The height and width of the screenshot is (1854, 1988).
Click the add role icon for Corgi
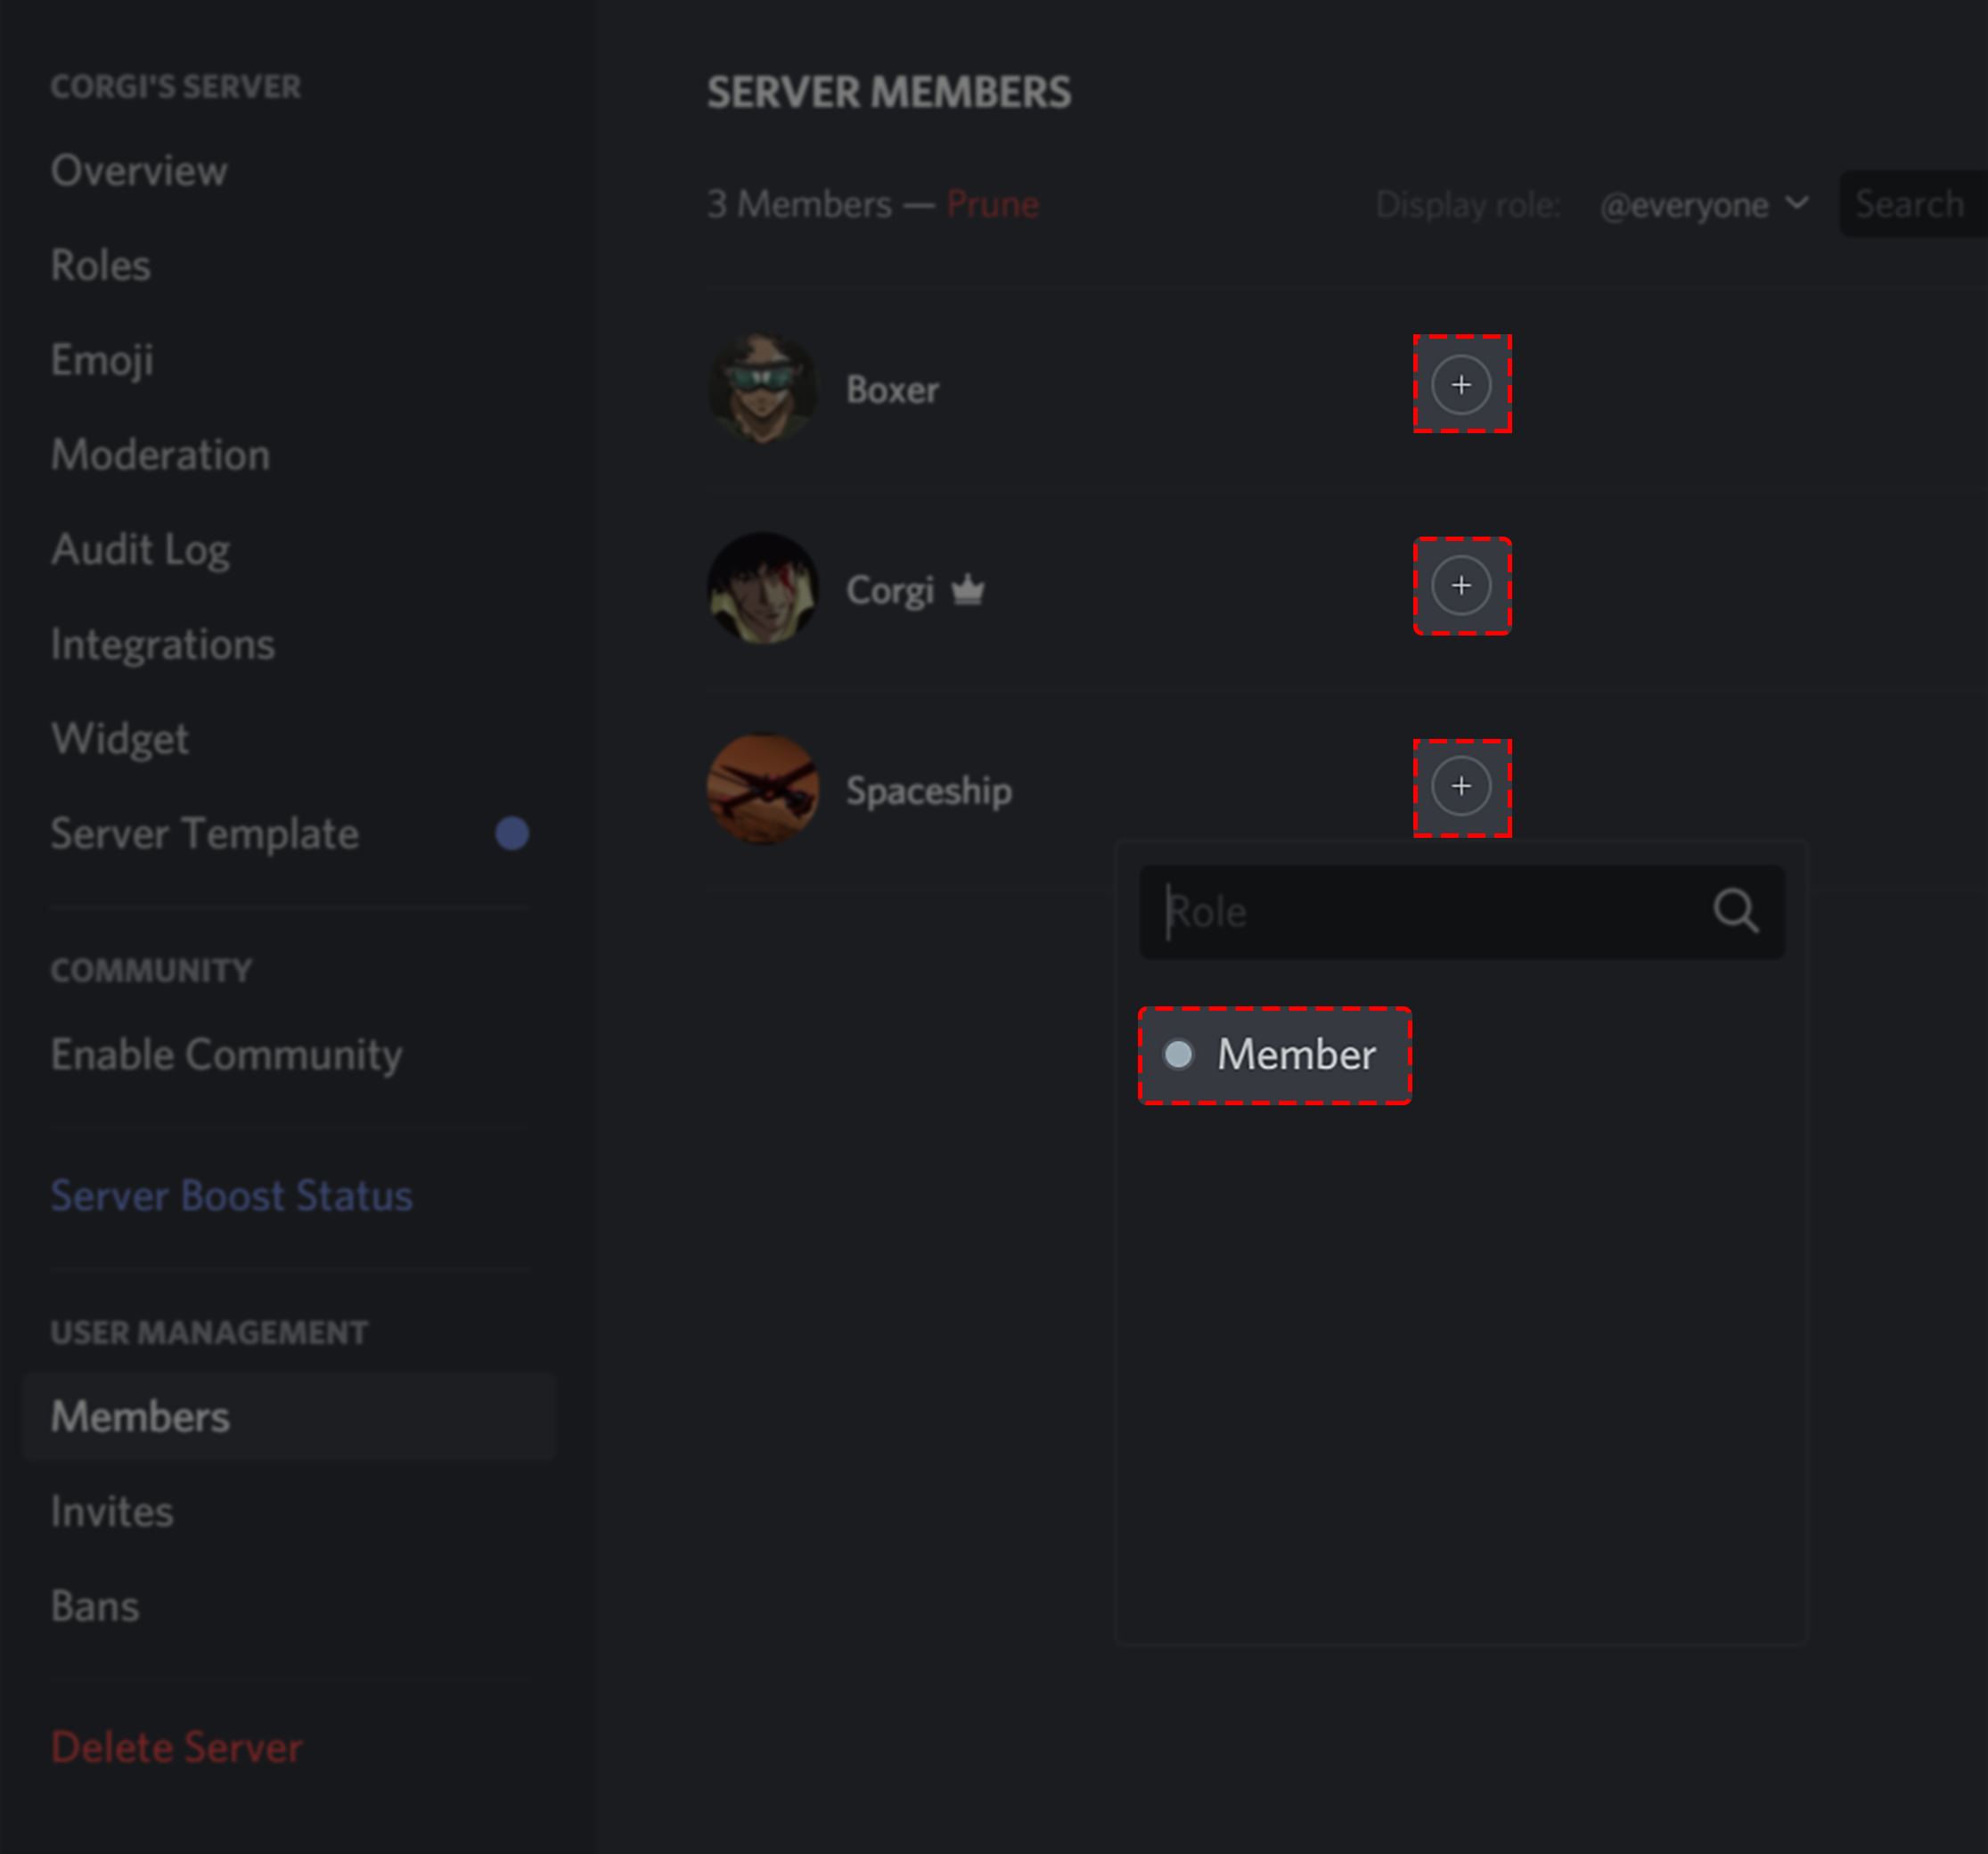pos(1461,586)
